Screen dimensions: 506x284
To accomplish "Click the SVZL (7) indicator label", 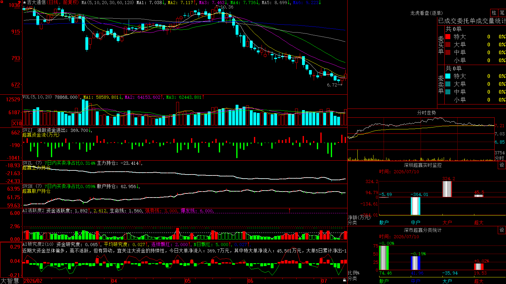I will (32, 163).
